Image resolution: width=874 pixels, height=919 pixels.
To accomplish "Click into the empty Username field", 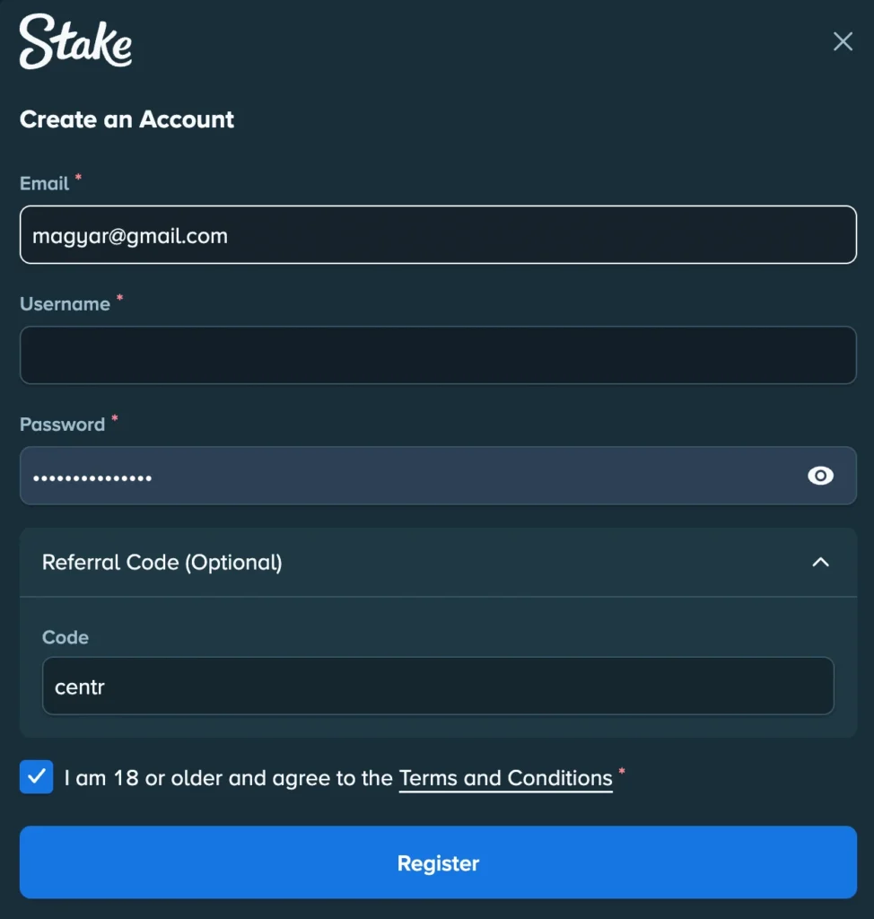I will pyautogui.click(x=438, y=355).
